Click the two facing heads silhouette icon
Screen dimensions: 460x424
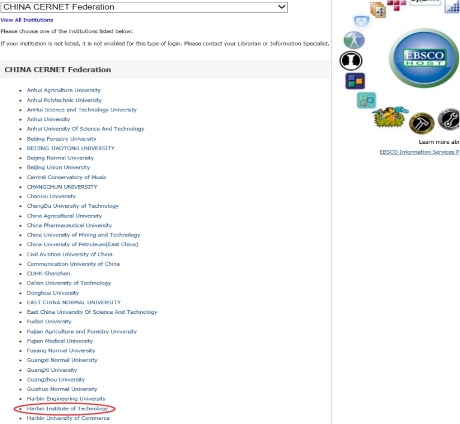(351, 60)
